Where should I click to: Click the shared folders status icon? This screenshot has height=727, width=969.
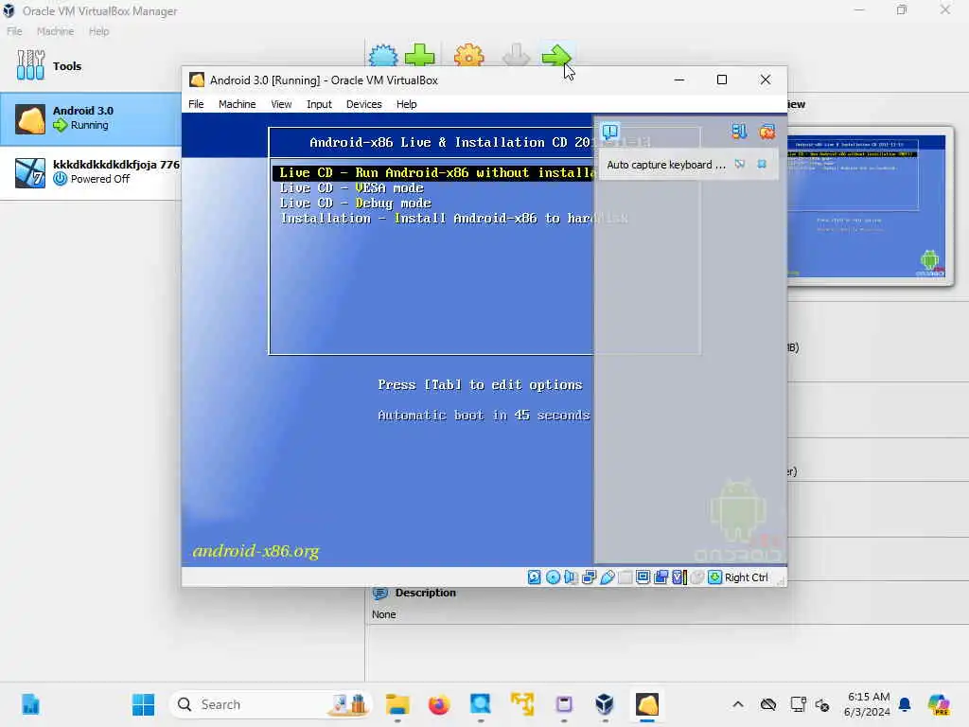625,576
